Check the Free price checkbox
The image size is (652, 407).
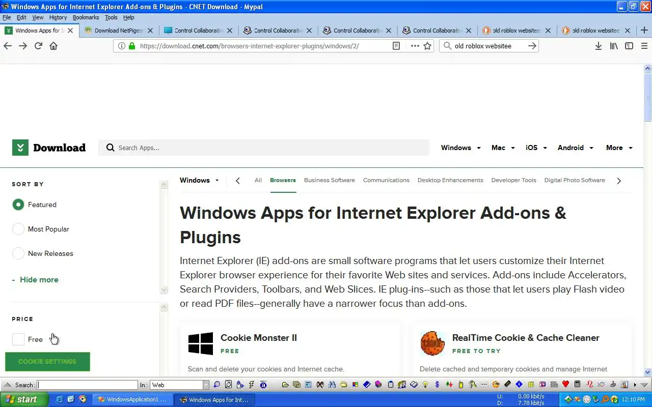click(x=18, y=339)
